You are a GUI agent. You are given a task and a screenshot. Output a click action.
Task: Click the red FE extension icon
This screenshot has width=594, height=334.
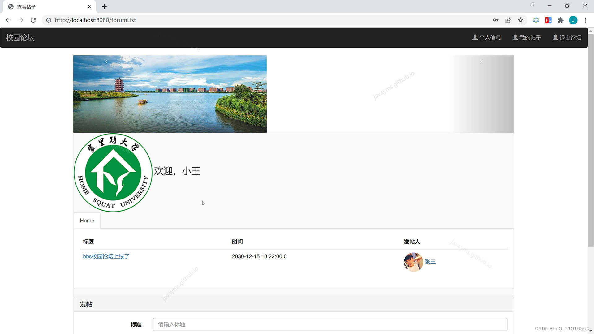tap(548, 20)
